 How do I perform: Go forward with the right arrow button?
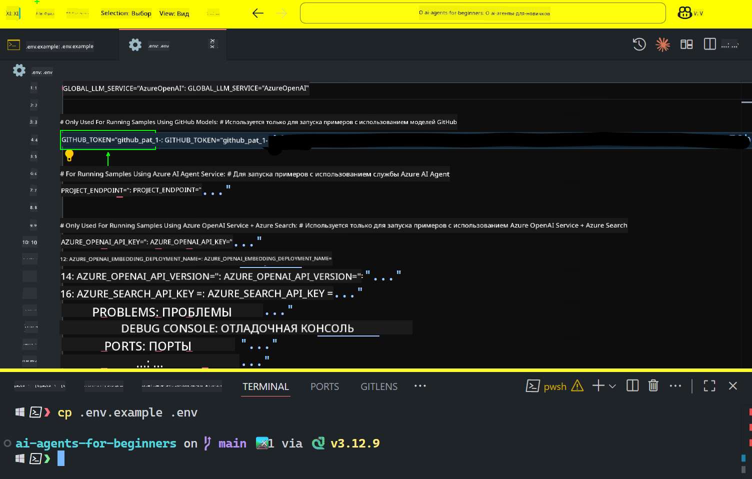pyautogui.click(x=282, y=13)
